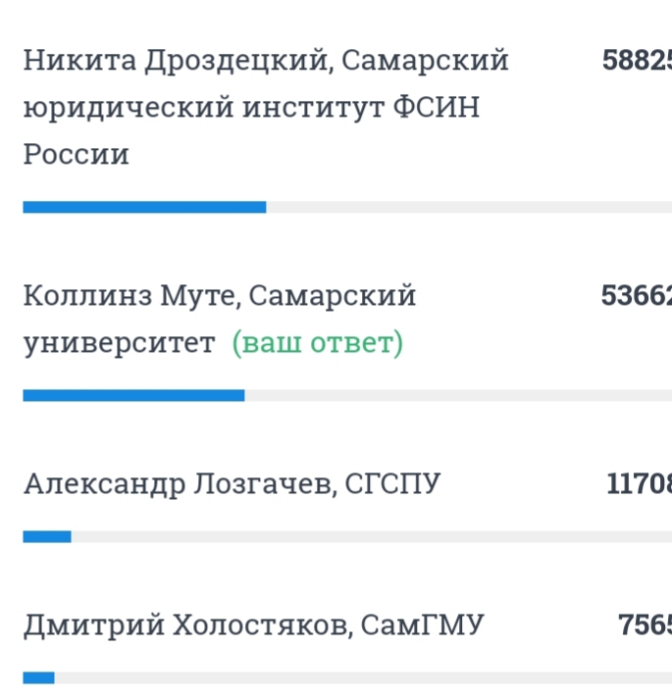Click gray unfilled part of Коллинз Муте's bar
Viewport: 672px width, 697px height.
point(456,395)
